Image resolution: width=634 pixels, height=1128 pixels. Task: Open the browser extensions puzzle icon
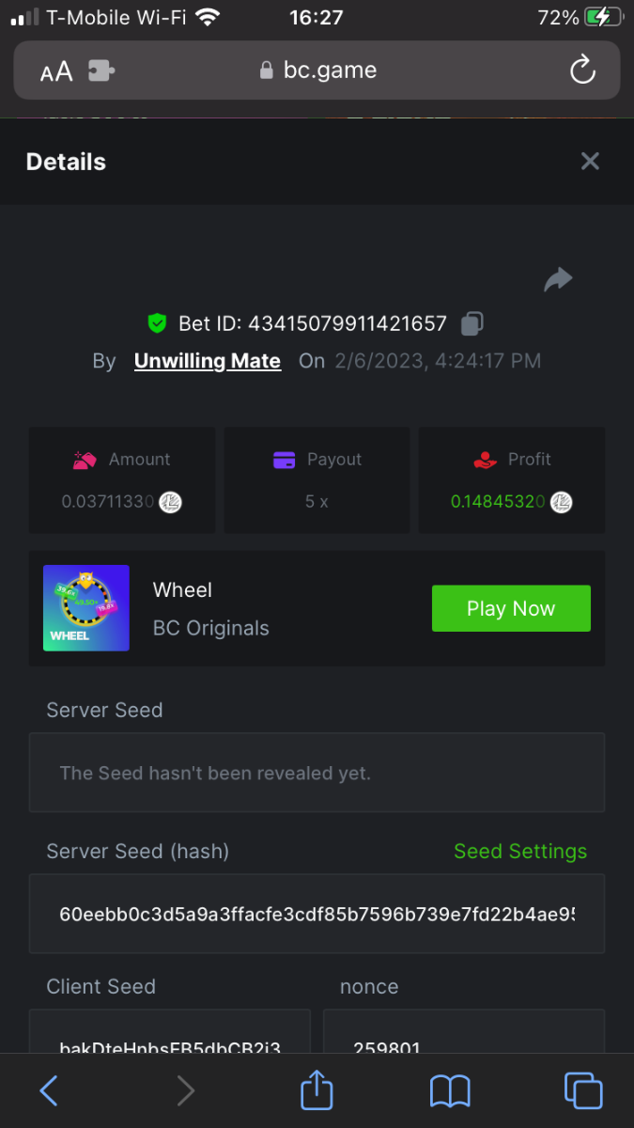[x=101, y=71]
